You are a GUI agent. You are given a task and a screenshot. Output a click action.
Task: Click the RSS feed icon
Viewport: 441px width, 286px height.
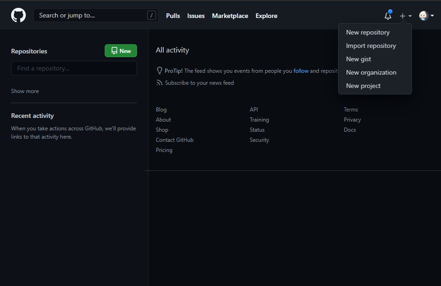[x=160, y=83]
